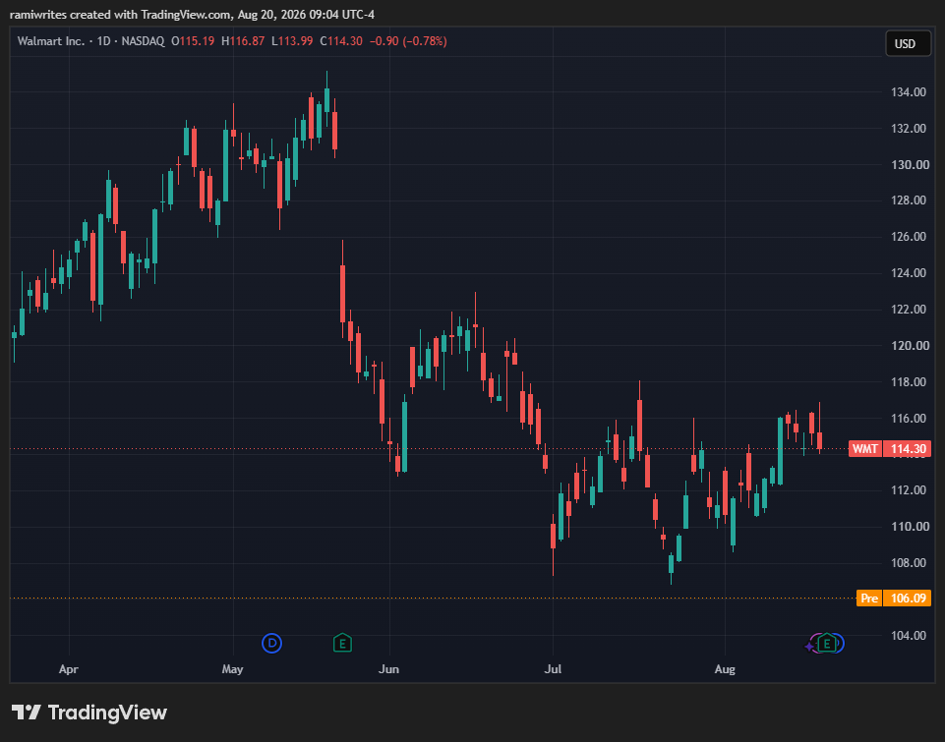The height and width of the screenshot is (742, 945).
Task: Click the 124.00 price axis label
Action: point(909,273)
